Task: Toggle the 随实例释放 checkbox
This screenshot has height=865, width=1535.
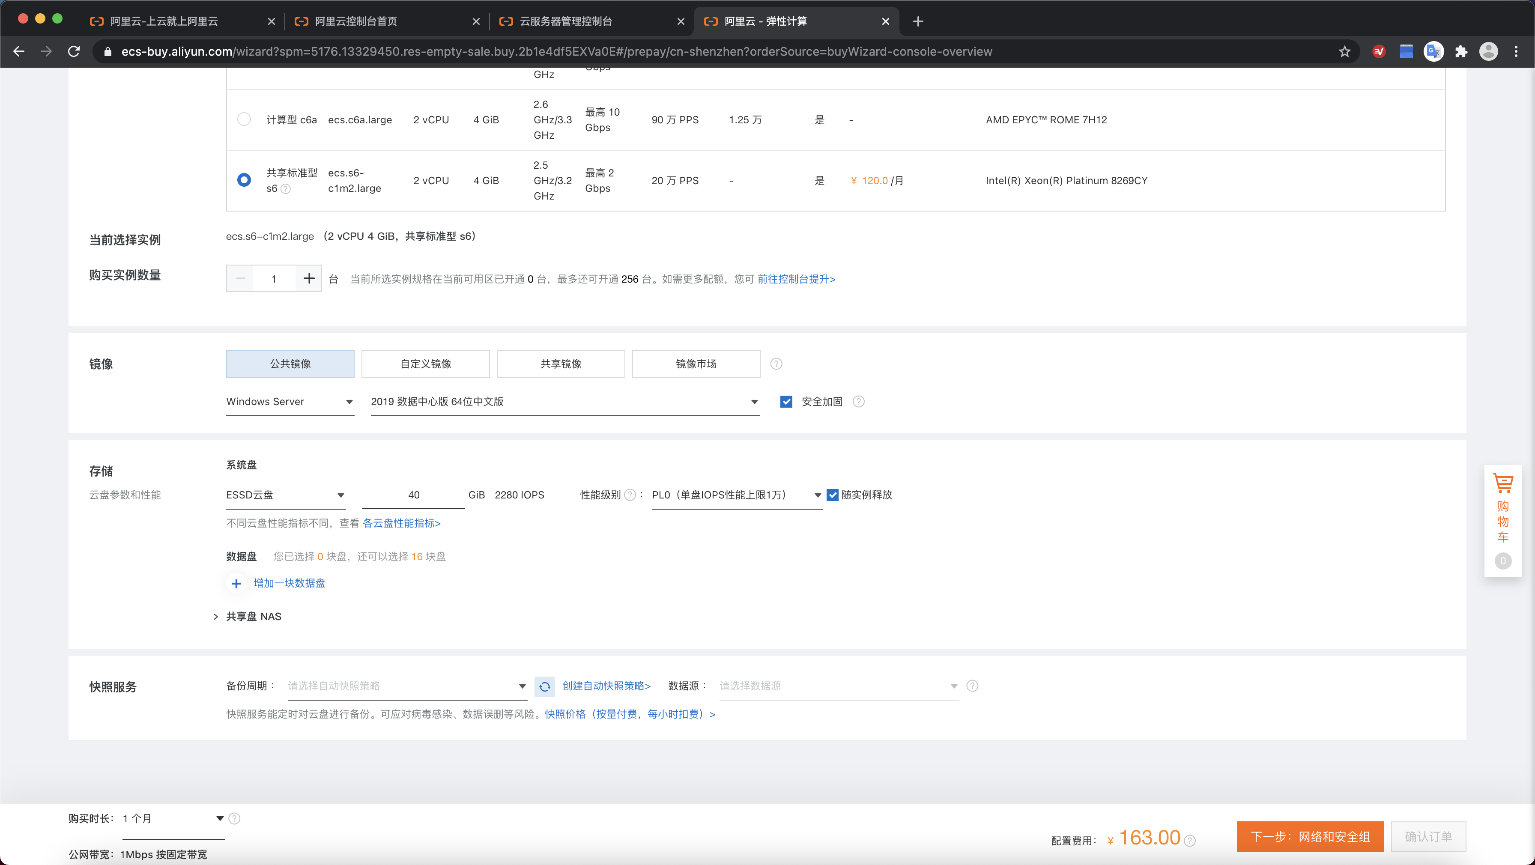Action: point(833,495)
